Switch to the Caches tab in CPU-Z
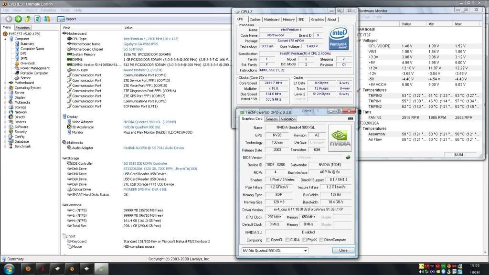 point(255,20)
